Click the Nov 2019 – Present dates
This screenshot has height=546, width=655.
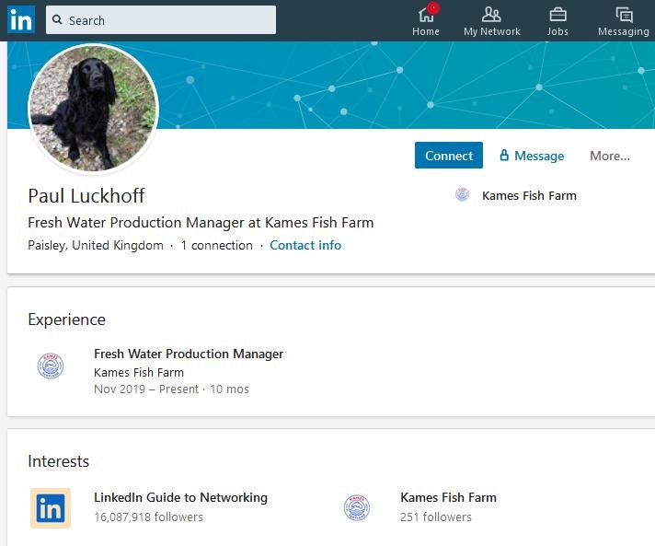[146, 389]
